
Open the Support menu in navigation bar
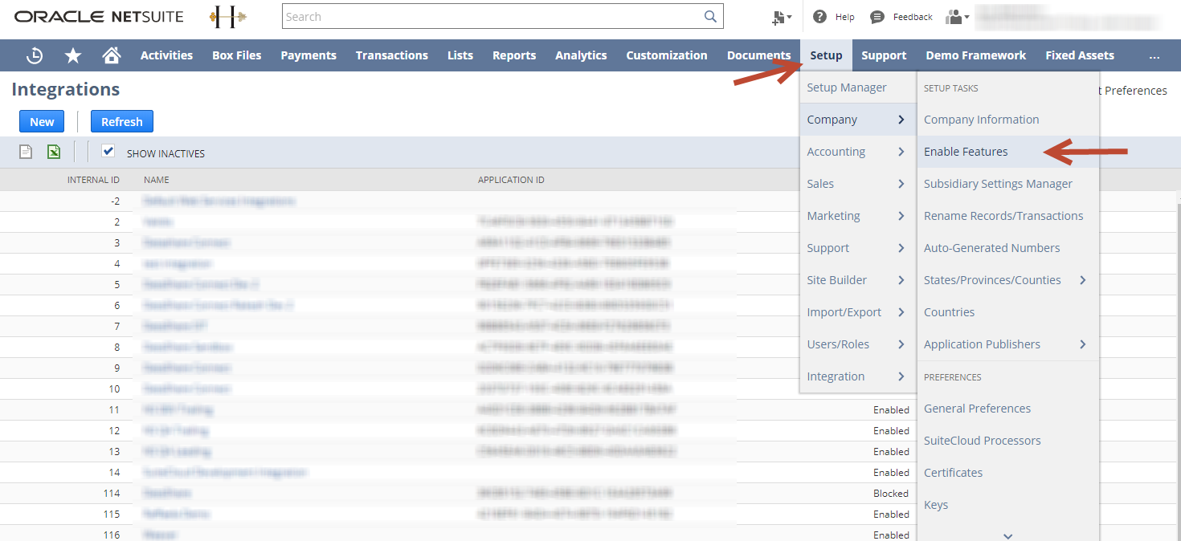(x=884, y=55)
